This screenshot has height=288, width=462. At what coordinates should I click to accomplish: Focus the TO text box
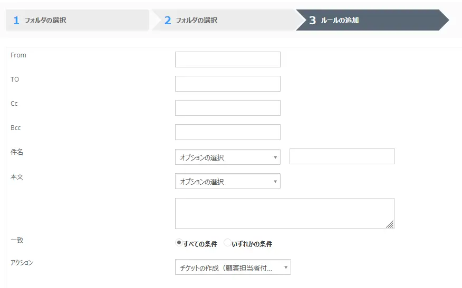tap(227, 84)
